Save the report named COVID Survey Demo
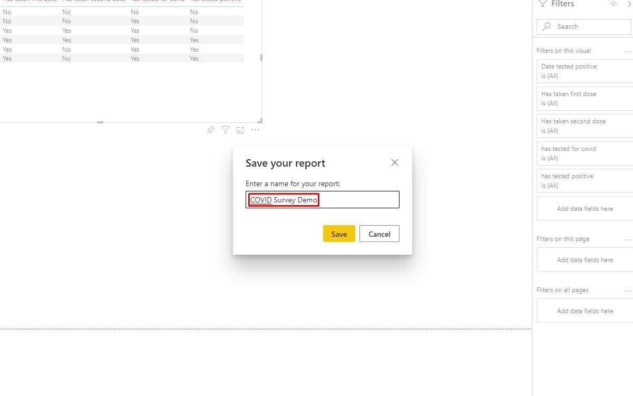The height and width of the screenshot is (396, 633). [x=338, y=234]
